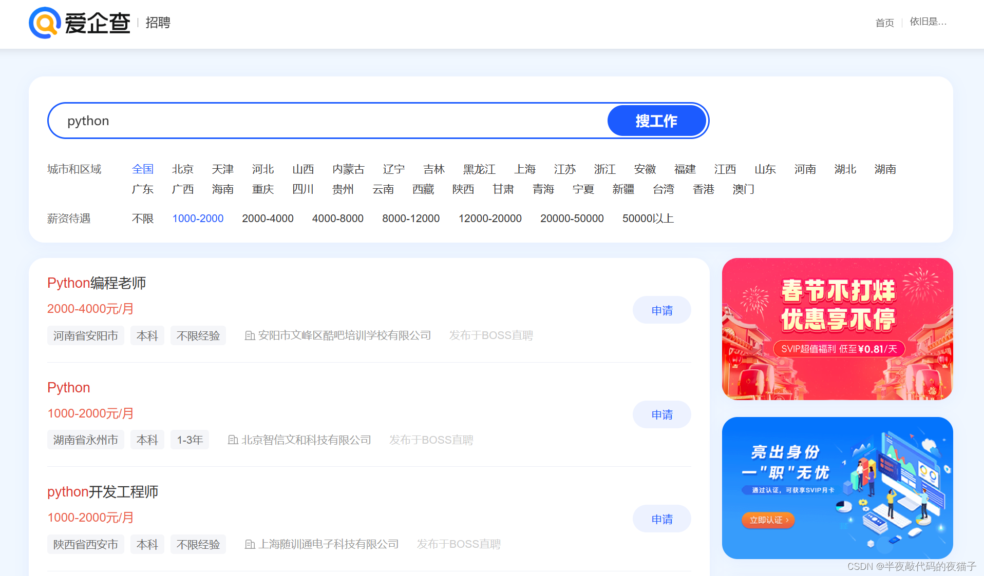984x576 pixels.
Task: Pick the 湖北 region option
Action: coord(845,169)
